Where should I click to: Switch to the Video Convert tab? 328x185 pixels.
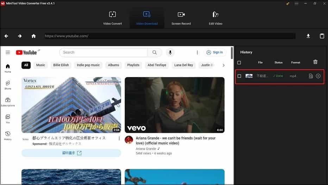tap(112, 18)
